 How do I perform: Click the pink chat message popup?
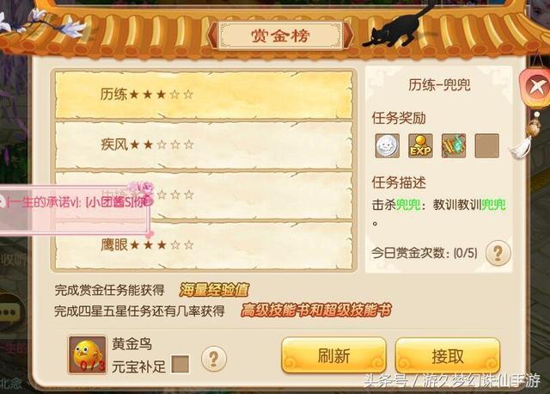74,208
